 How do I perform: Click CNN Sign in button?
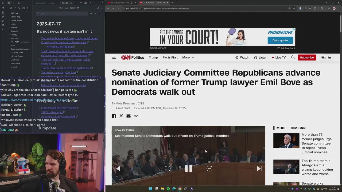point(326,57)
